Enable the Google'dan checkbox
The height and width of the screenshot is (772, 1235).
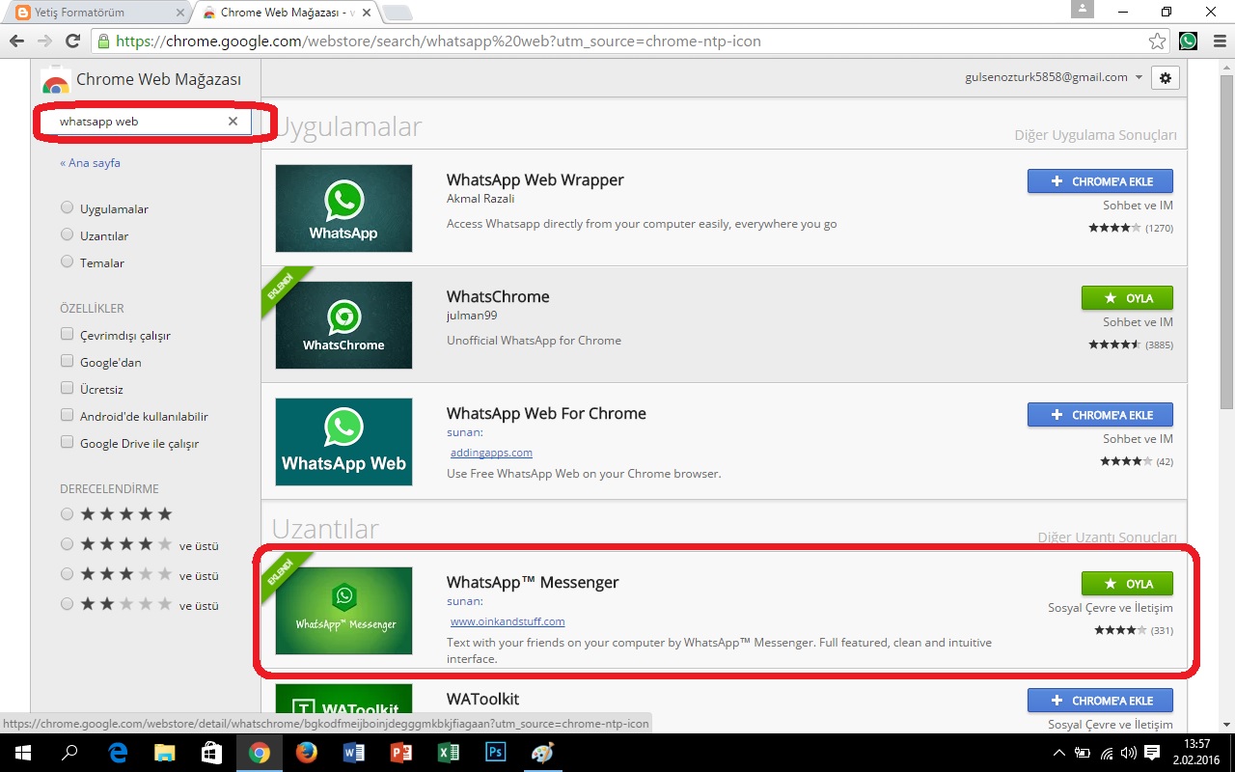(67, 362)
